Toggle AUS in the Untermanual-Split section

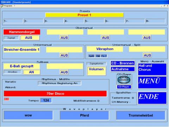pyautogui.click(x=148, y=55)
